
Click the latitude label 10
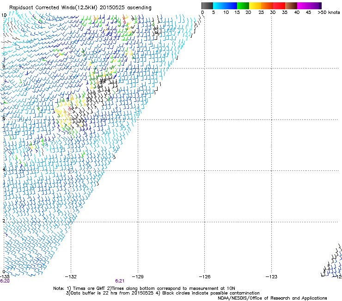point(4,15)
